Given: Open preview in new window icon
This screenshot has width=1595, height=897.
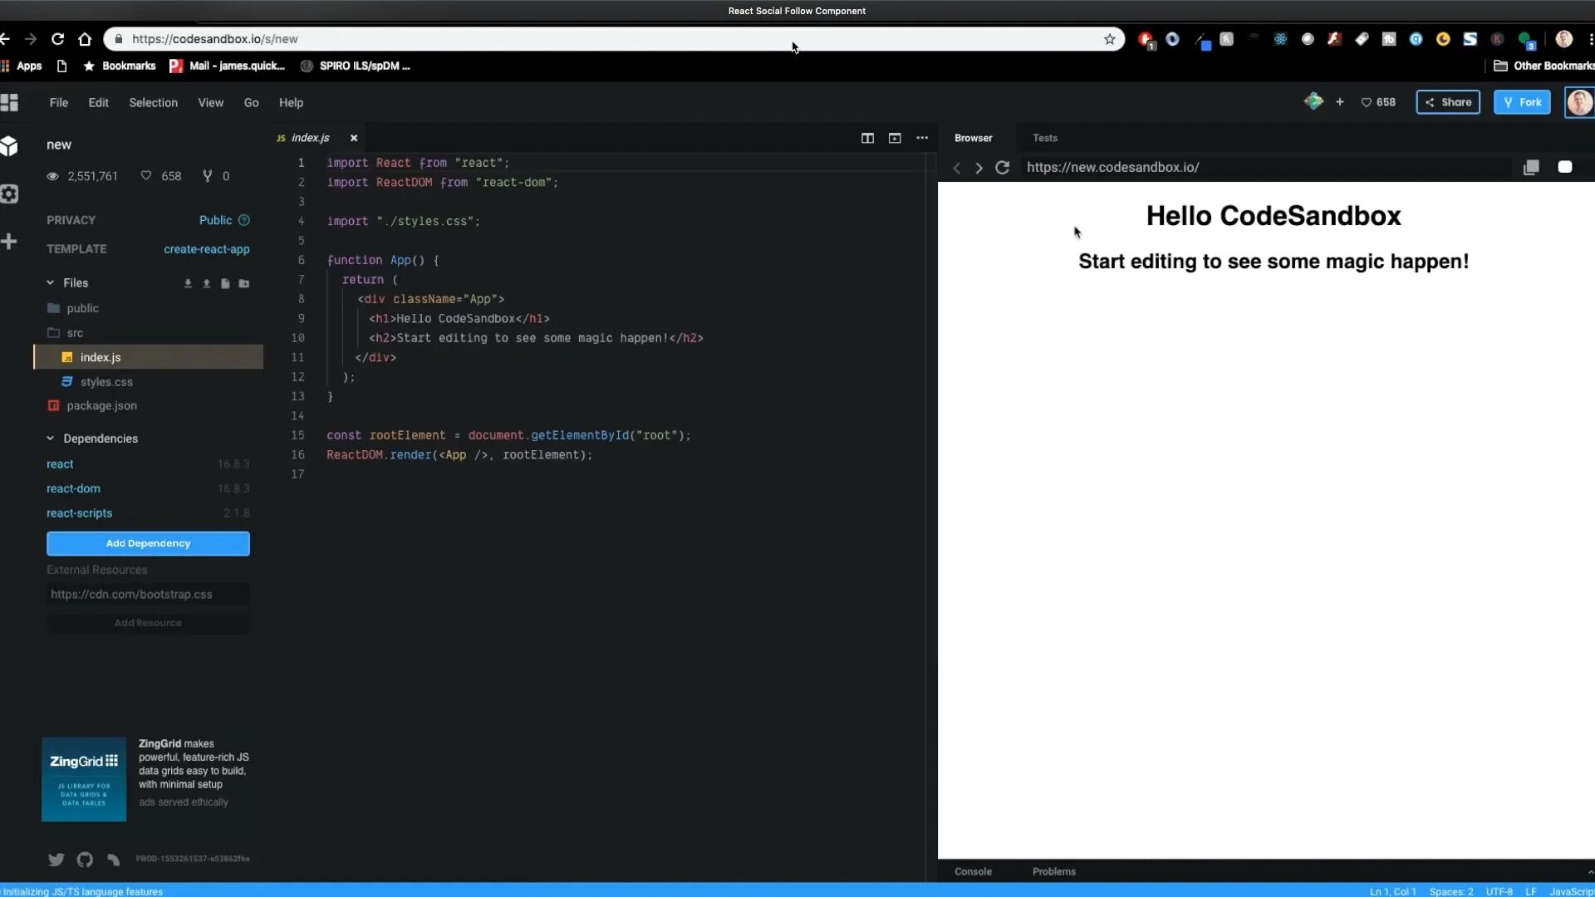Looking at the screenshot, I should pos(1531,167).
